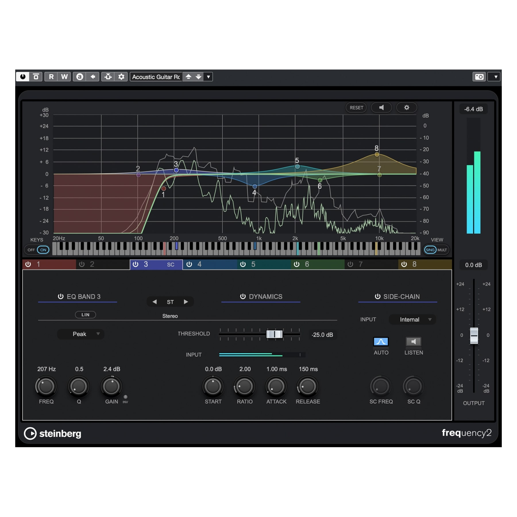Click the EQ band 5 node on graph
Image resolution: width=517 pixels, height=517 pixels.
pyautogui.click(x=297, y=166)
